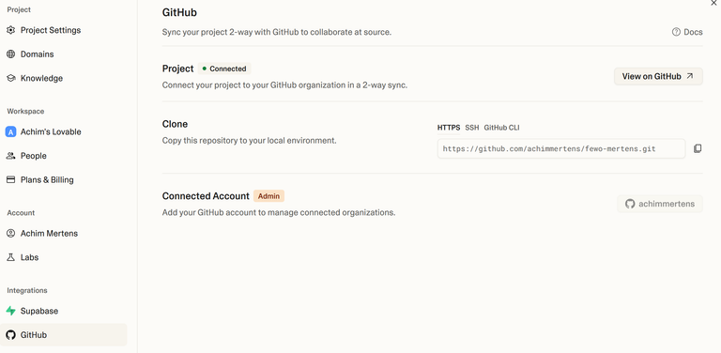Select the GitHub integration in sidebar
The image size is (721, 353).
pos(64,335)
